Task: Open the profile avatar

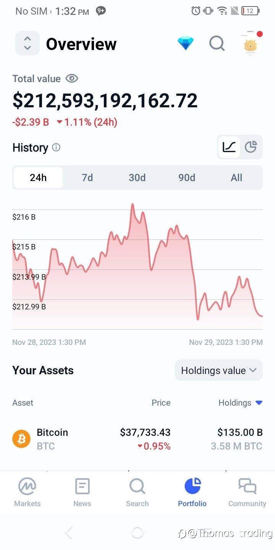Action: [x=251, y=44]
